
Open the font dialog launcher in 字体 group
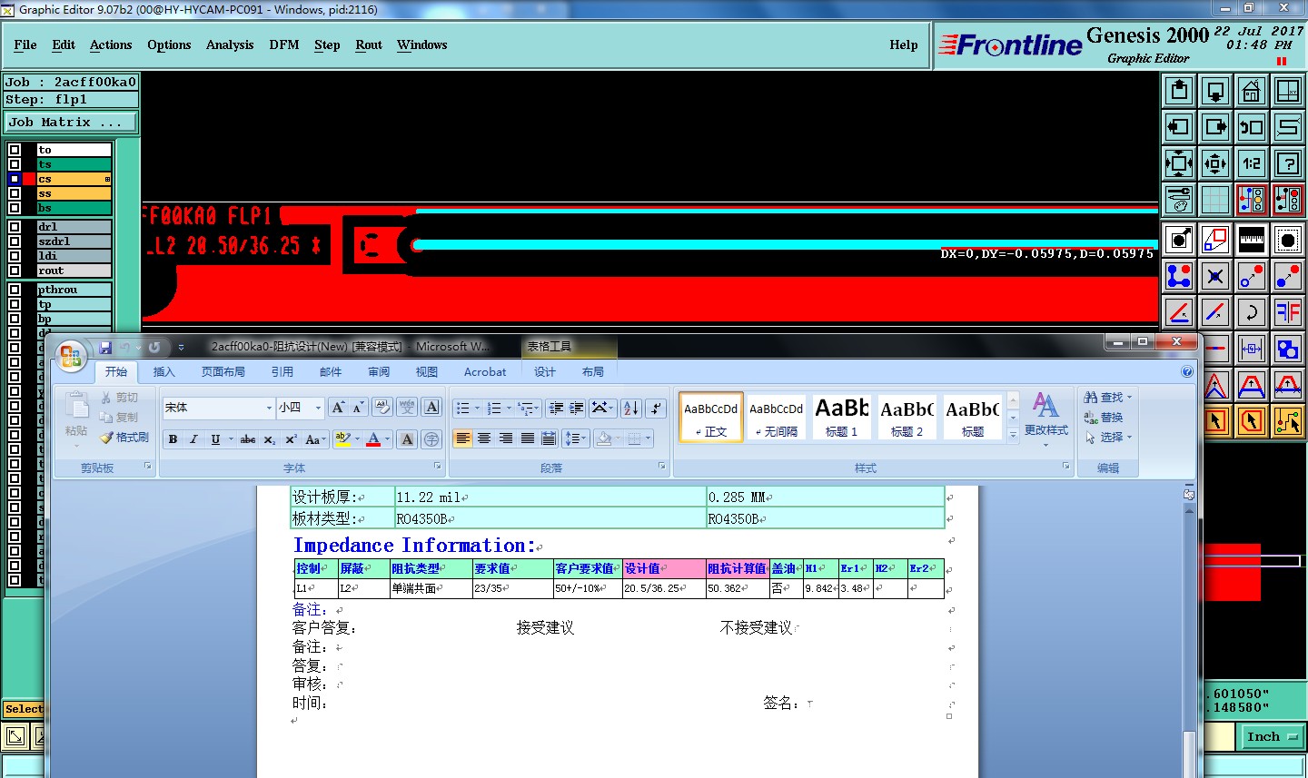[x=437, y=467]
